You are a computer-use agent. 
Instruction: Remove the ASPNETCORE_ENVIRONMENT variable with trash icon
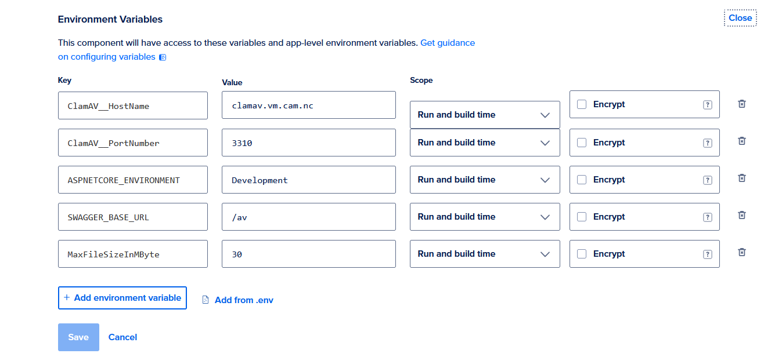pyautogui.click(x=741, y=178)
